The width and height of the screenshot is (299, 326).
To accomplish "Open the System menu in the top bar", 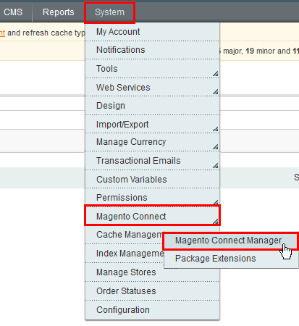I will pyautogui.click(x=109, y=12).
